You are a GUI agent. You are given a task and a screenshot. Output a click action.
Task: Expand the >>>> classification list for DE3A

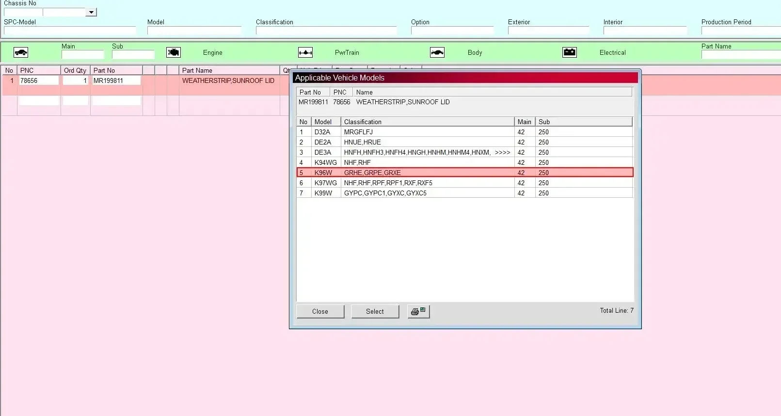(x=502, y=152)
